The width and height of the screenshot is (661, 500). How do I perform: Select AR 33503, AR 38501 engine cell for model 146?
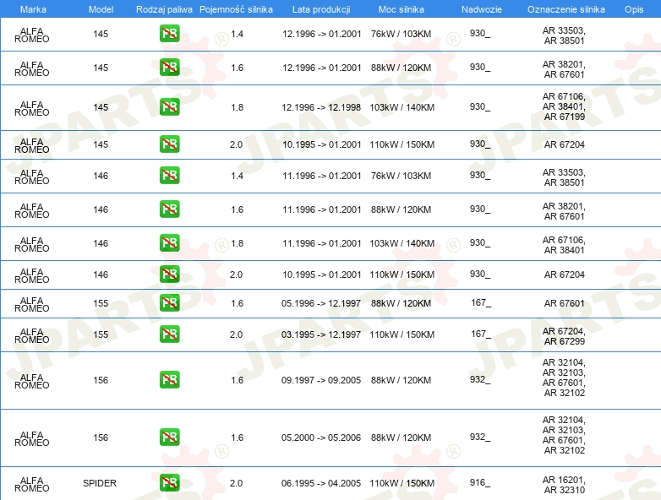coord(564,177)
